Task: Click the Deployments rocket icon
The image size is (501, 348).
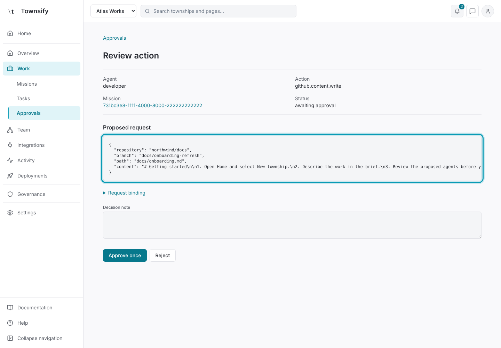Action: [10, 176]
